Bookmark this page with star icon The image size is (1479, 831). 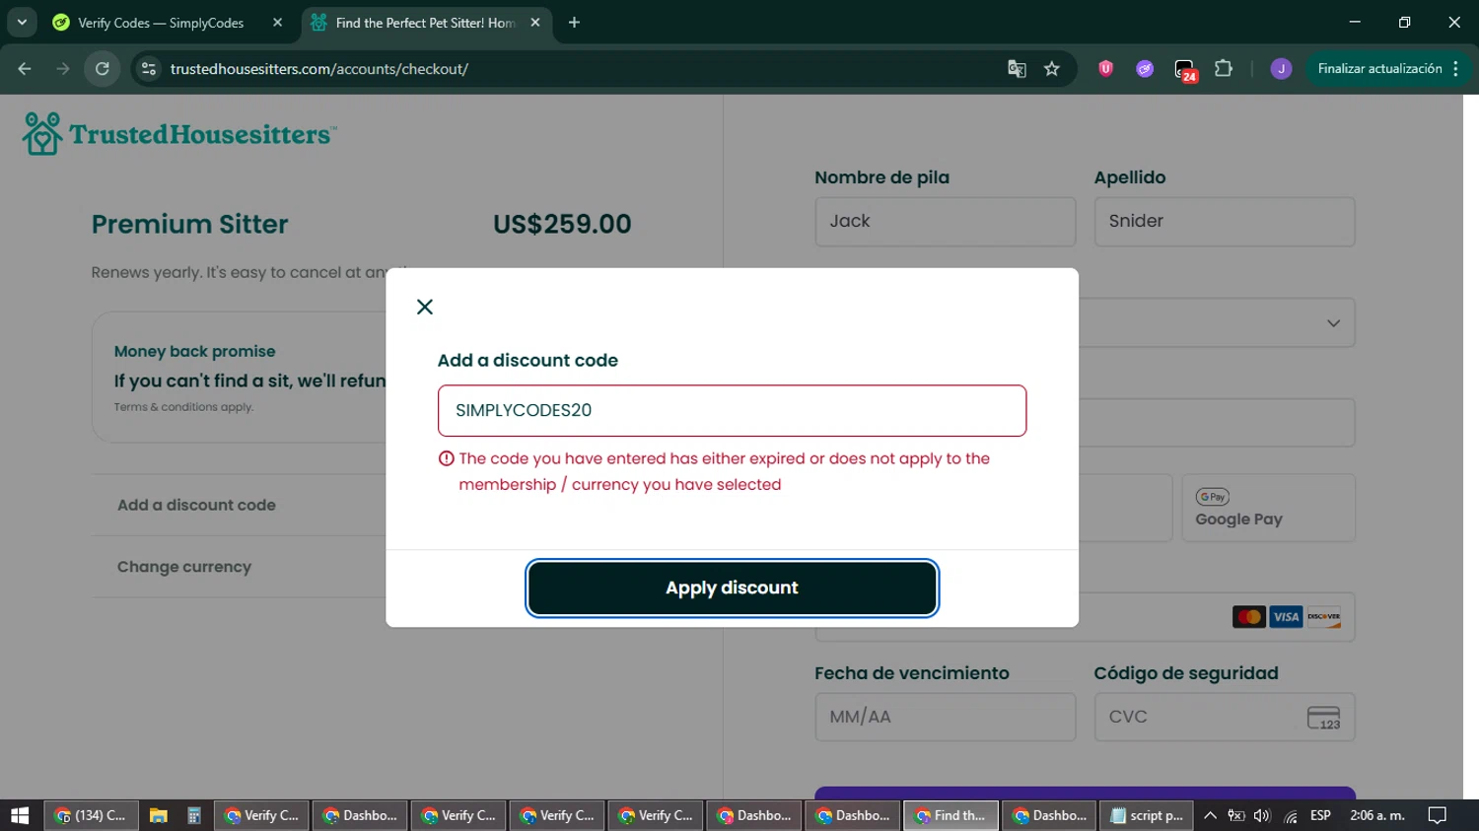pos(1052,69)
